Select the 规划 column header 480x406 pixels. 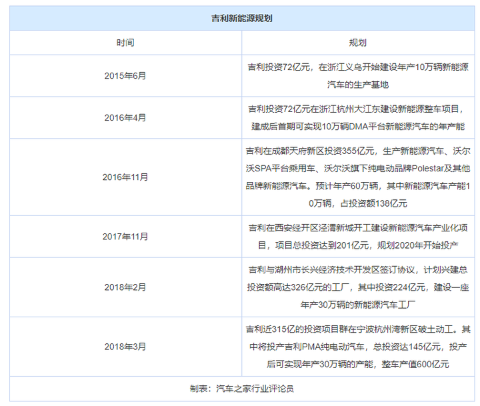point(357,43)
